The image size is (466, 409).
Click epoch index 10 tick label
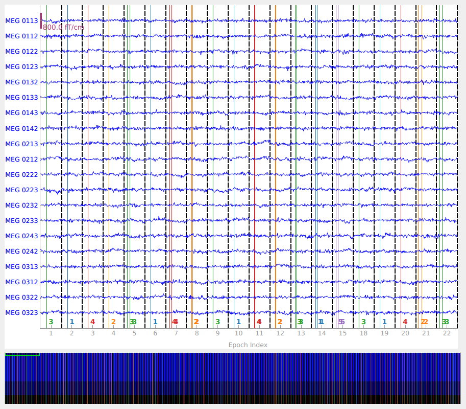[239, 333]
